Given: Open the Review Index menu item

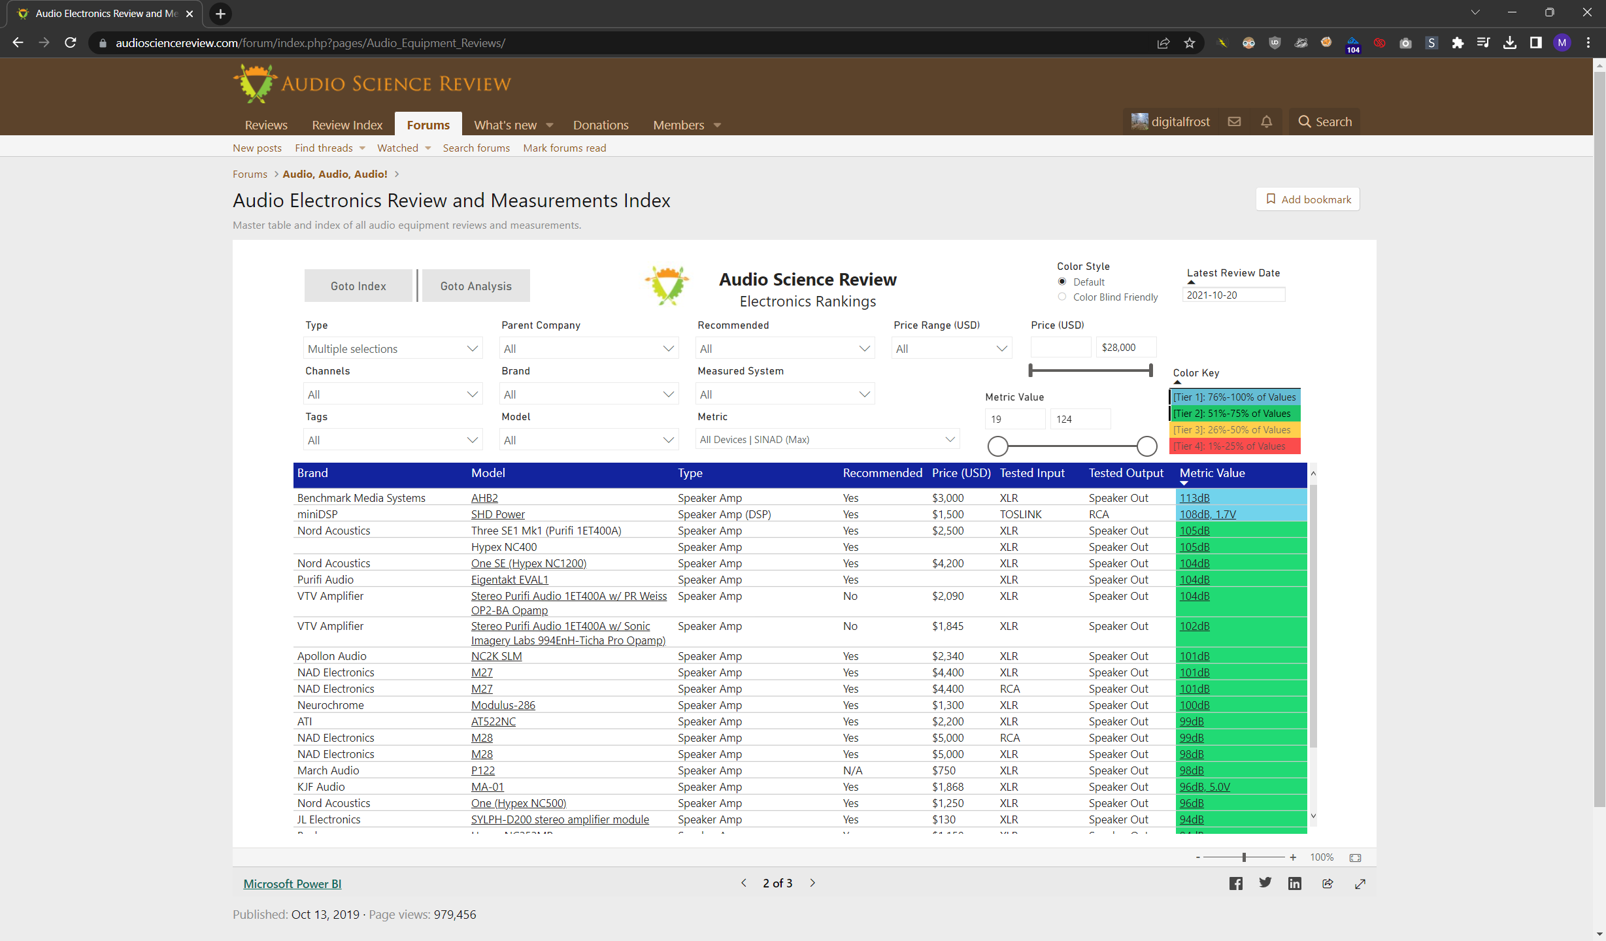Looking at the screenshot, I should 347,124.
